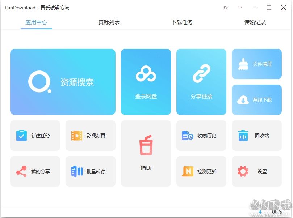293x218 pixels.
Task: Switch to the 下载任务 tab
Action: click(x=181, y=22)
